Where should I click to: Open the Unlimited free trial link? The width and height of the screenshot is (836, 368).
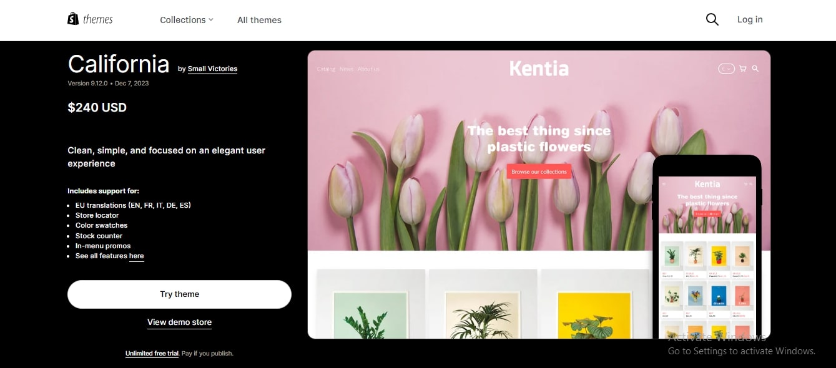(x=152, y=354)
